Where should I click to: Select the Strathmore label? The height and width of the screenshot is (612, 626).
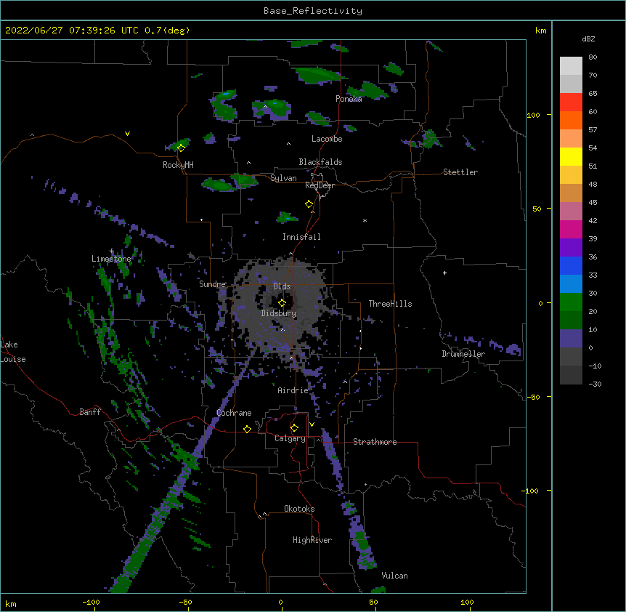coord(375,442)
